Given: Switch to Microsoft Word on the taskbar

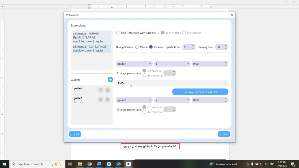Looking at the screenshot, I should pyautogui.click(x=99, y=164).
